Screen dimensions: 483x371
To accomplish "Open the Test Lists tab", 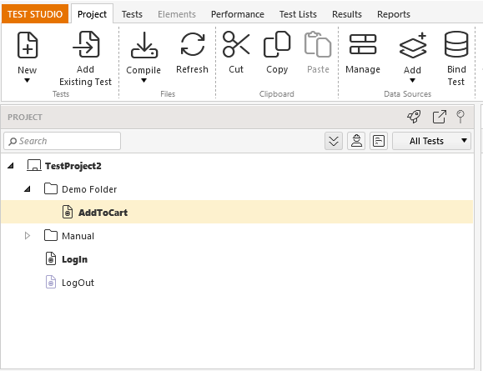I will point(298,14).
